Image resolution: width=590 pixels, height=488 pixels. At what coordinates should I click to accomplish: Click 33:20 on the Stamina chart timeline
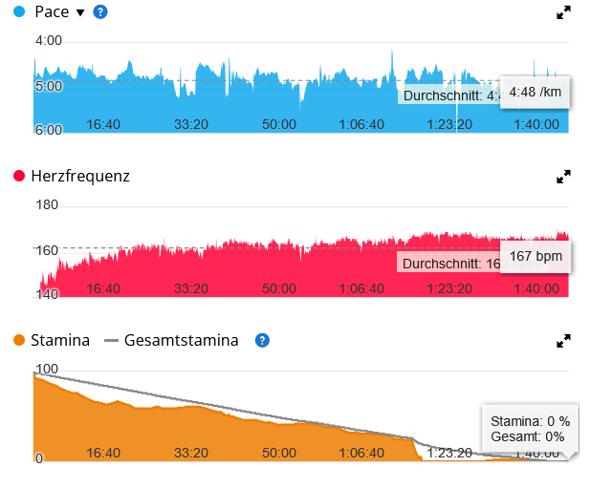(191, 452)
